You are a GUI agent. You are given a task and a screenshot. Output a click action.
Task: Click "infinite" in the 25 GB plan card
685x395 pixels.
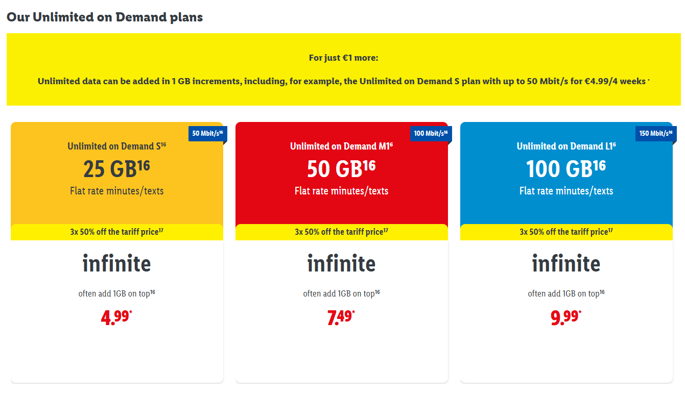tap(116, 264)
